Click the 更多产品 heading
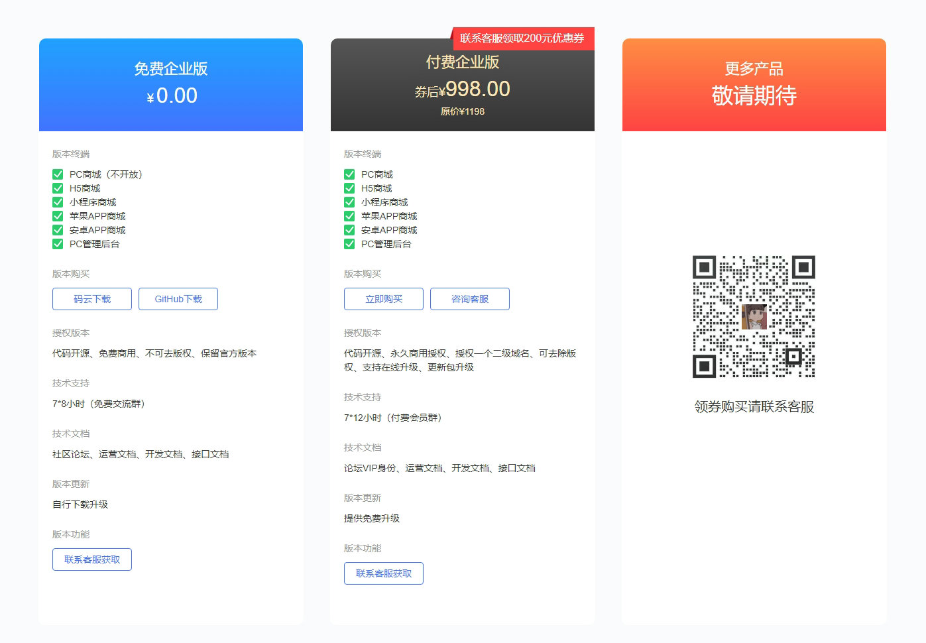Image resolution: width=926 pixels, height=643 pixels. click(754, 69)
